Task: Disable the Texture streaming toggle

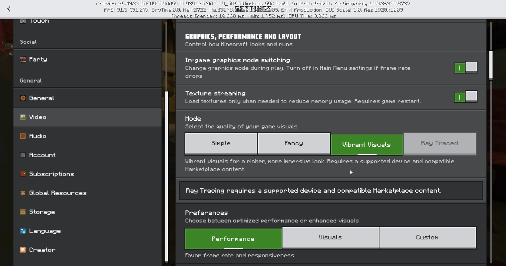Action: coord(465,97)
